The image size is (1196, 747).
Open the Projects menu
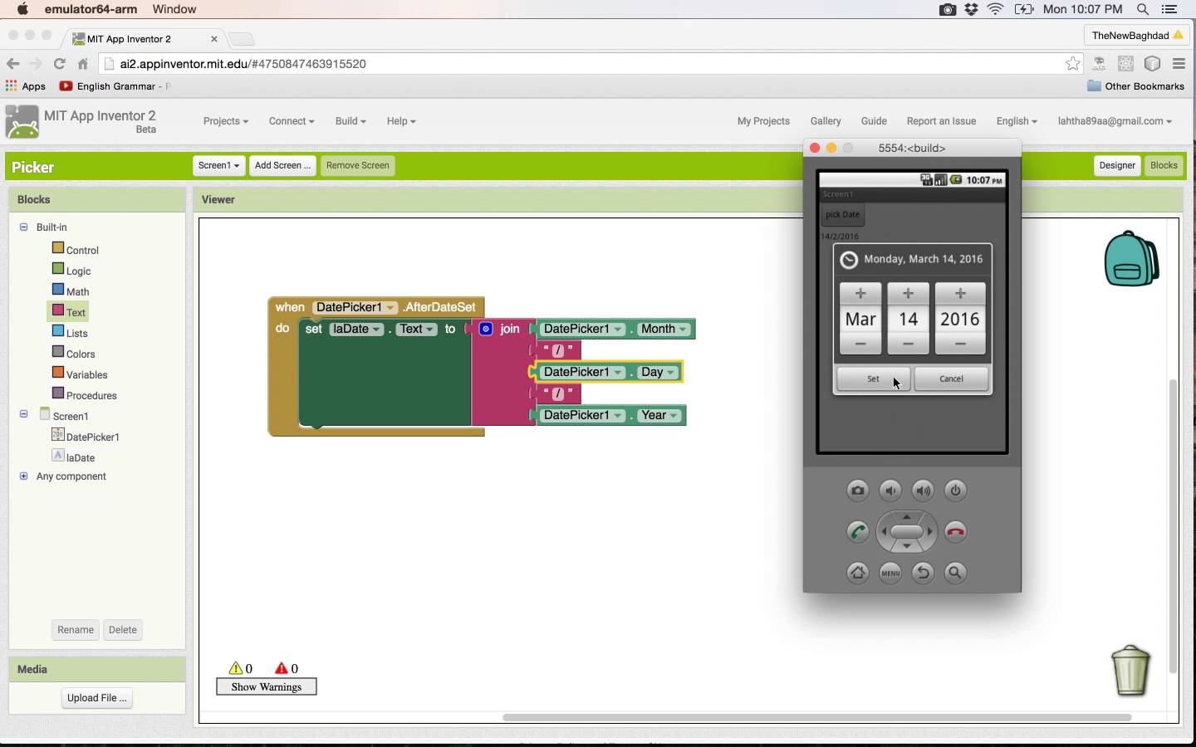pos(226,121)
